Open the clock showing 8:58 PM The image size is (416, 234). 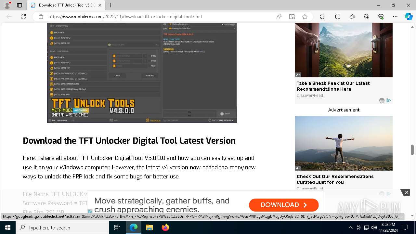388,227
